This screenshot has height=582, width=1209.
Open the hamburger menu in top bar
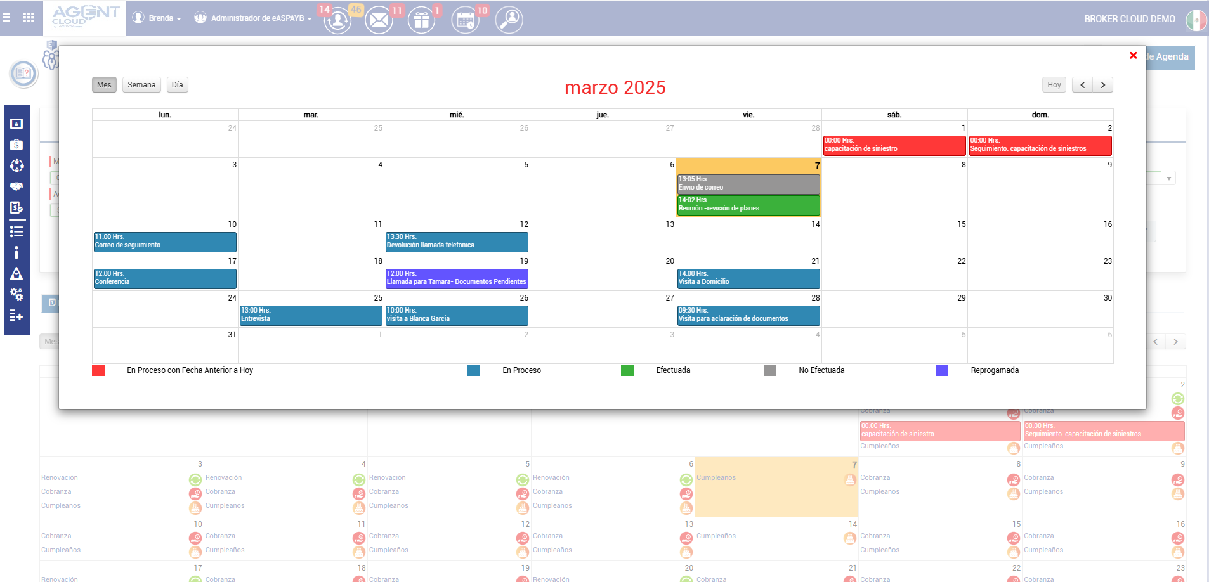(x=6, y=18)
